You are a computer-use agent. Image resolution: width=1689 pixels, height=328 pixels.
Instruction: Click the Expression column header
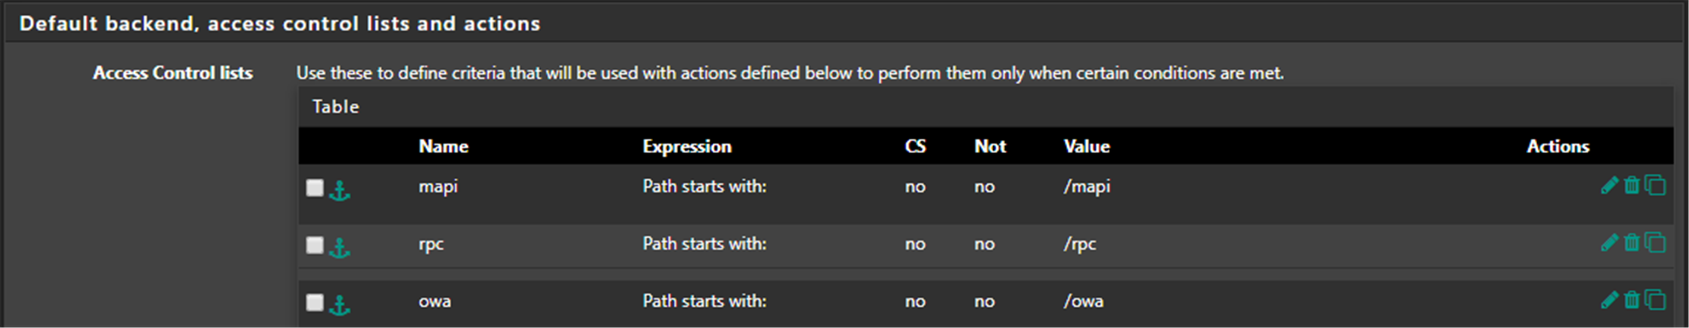tap(686, 146)
